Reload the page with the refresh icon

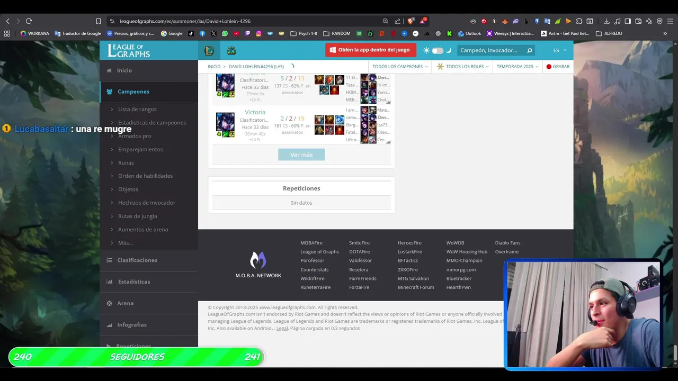tap(29, 21)
